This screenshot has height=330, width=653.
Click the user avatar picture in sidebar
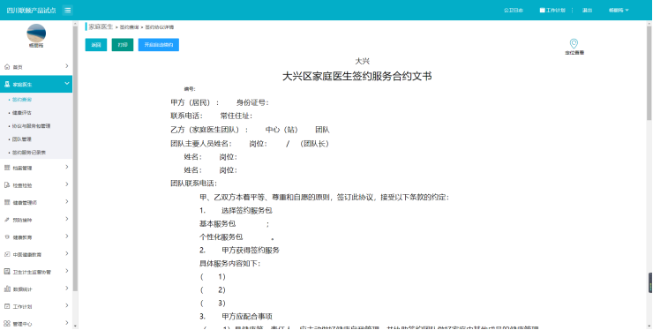coord(36,33)
